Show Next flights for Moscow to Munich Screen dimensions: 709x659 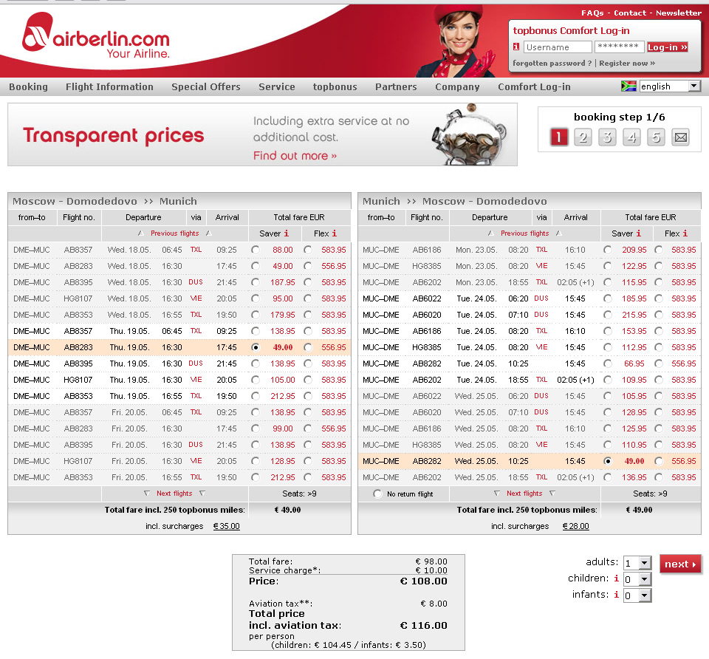point(174,493)
